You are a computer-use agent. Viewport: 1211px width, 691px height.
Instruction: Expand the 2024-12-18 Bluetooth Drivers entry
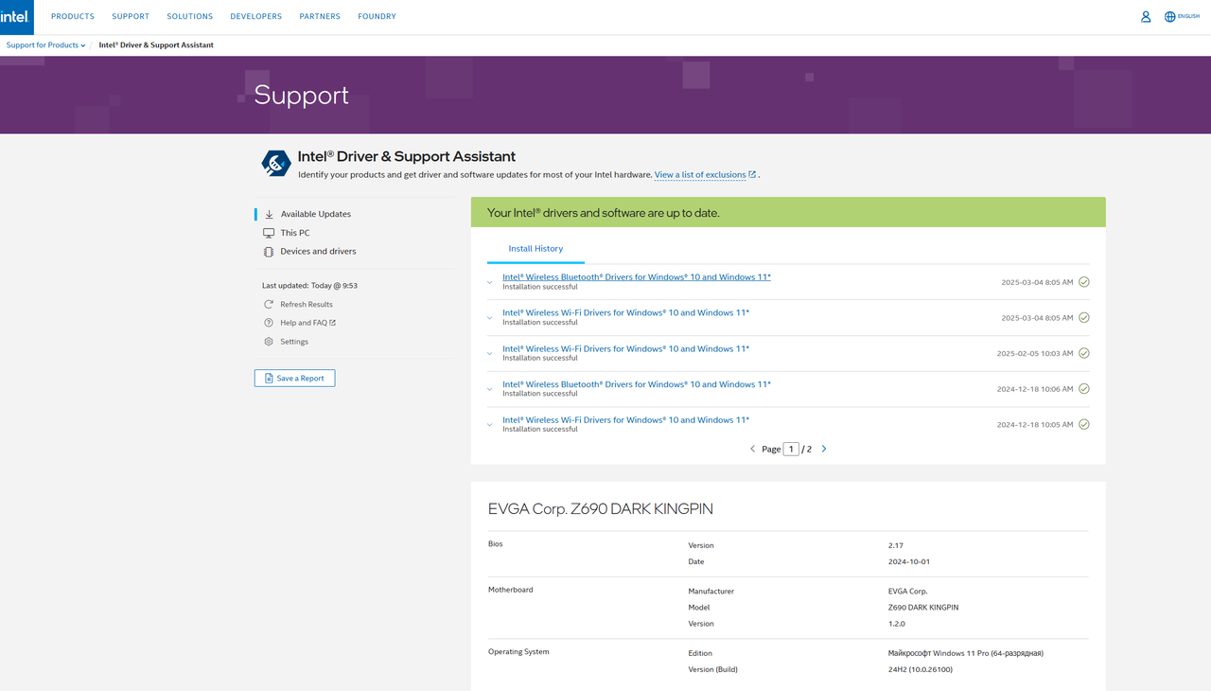coord(490,389)
